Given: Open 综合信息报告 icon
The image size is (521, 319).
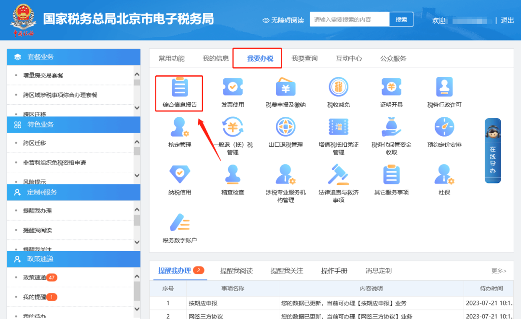Looking at the screenshot, I should click(180, 87).
